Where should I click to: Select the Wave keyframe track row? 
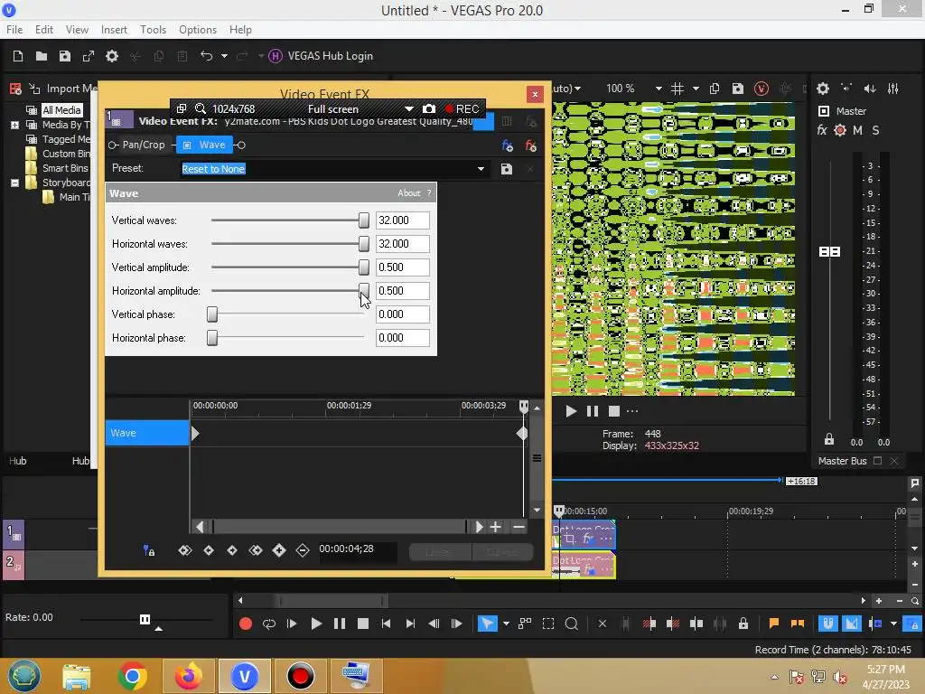(x=147, y=433)
